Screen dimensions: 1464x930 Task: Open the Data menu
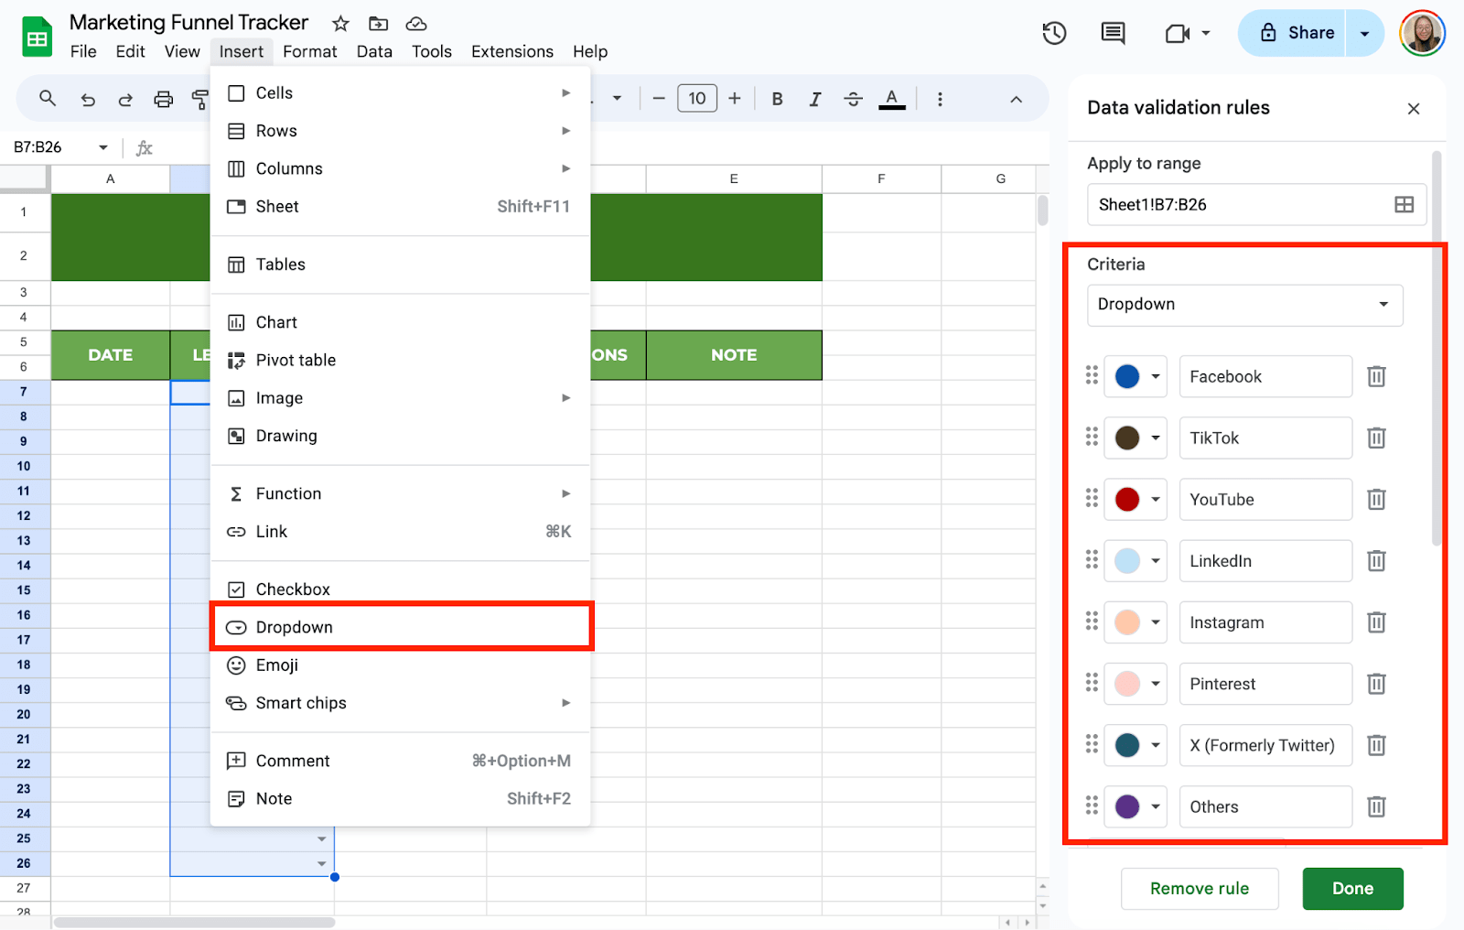(x=374, y=51)
